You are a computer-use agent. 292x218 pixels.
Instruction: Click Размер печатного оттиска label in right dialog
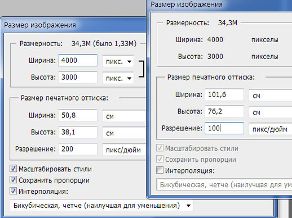[x=211, y=77]
